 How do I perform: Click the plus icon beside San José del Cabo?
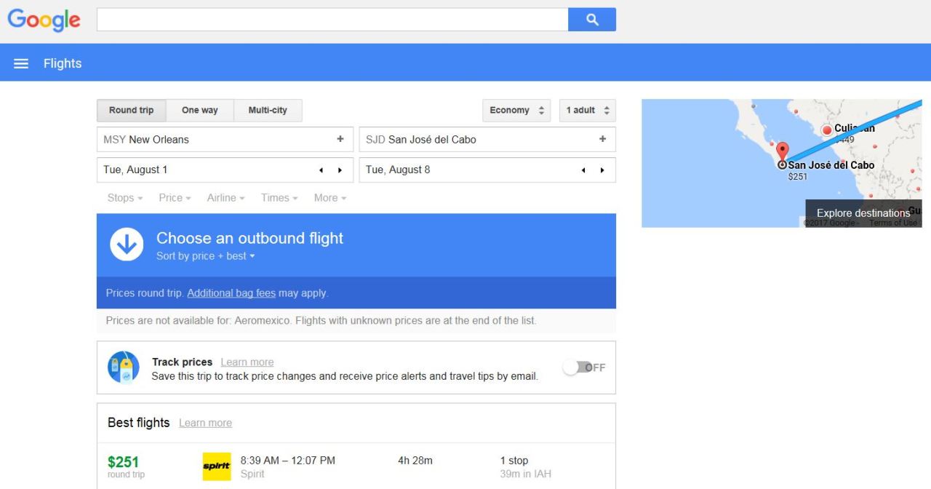(x=602, y=139)
